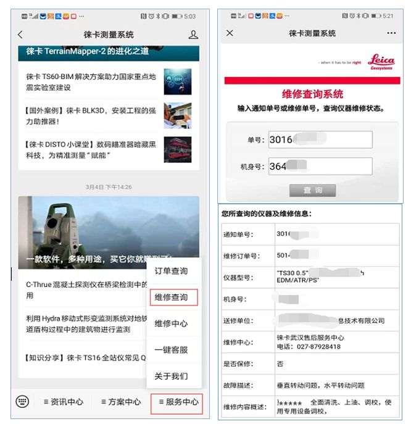Open the C-Thrue 混凝土探测仪 article
411x424 pixels.
coord(86,290)
